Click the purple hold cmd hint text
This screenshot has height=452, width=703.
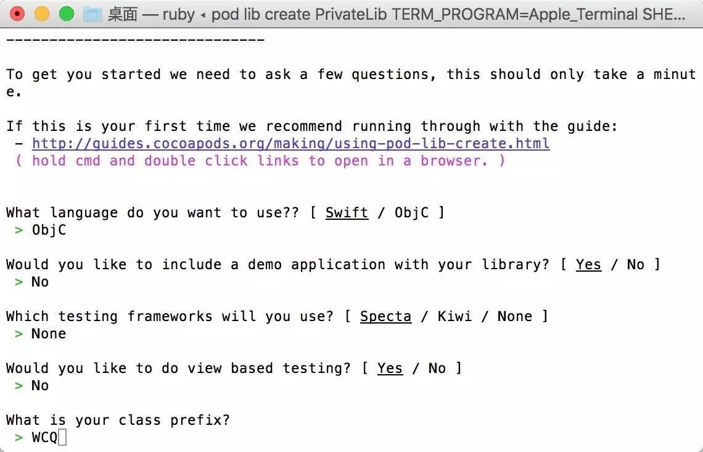click(260, 161)
